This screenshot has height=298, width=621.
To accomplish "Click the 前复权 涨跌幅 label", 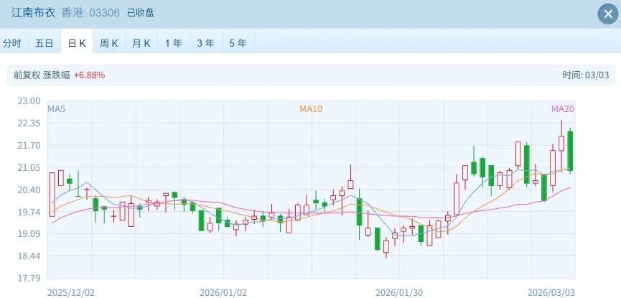I will (42, 75).
